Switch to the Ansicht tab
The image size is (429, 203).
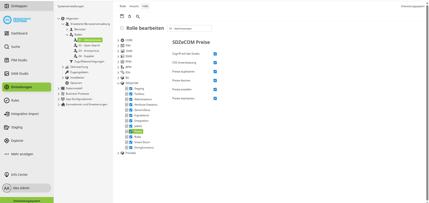(134, 6)
